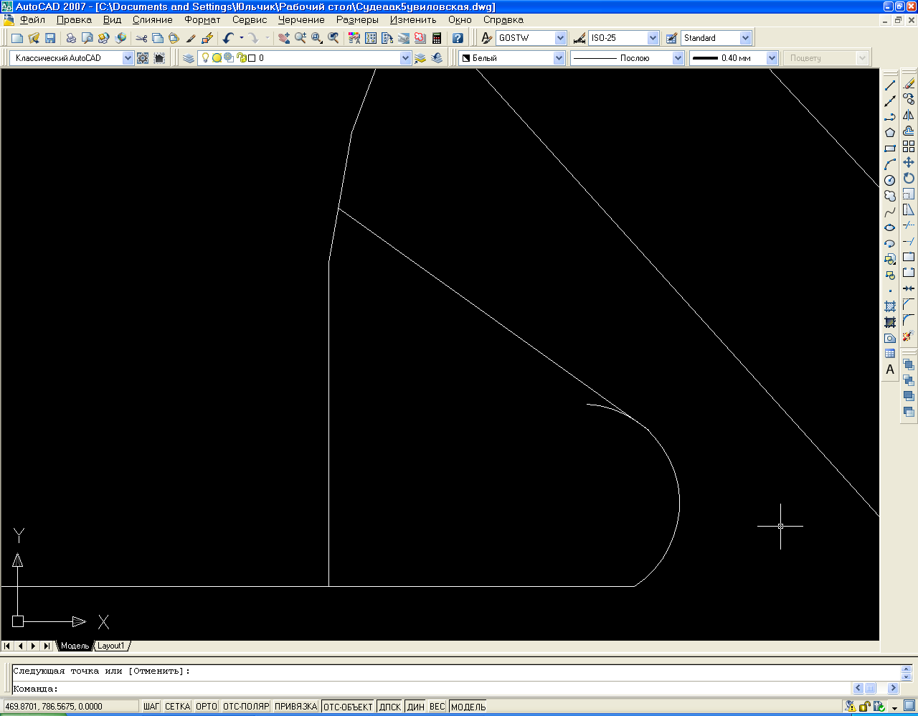Image resolution: width=918 pixels, height=716 pixels.
Task: Open the Layer Properties Manager
Action: (189, 58)
